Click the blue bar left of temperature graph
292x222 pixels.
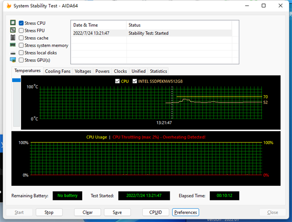17,87
